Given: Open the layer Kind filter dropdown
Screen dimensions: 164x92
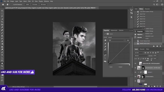Looking at the screenshot, I should point(139,53).
